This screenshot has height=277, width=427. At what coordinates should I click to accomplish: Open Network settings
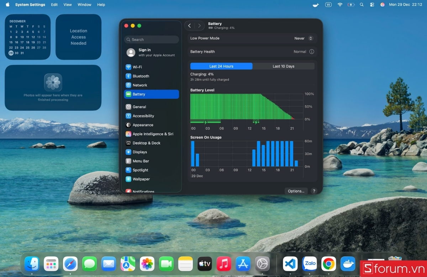[x=139, y=85]
